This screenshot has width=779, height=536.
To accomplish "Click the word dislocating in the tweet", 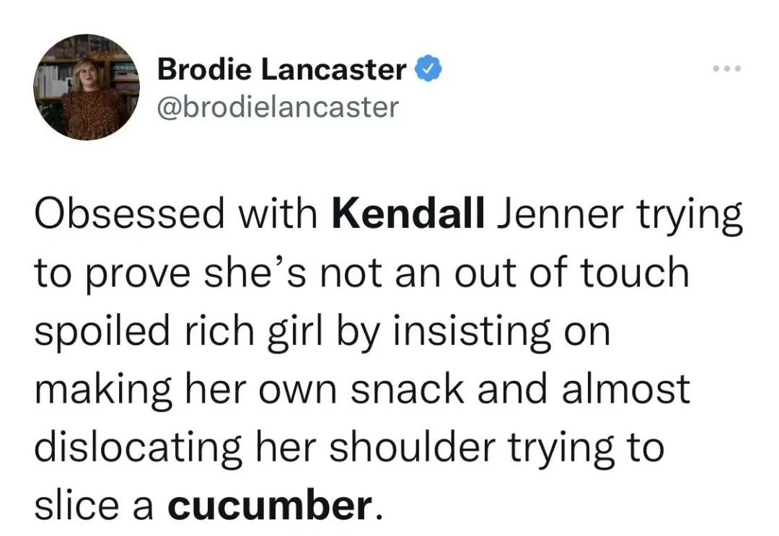I will 138,448.
